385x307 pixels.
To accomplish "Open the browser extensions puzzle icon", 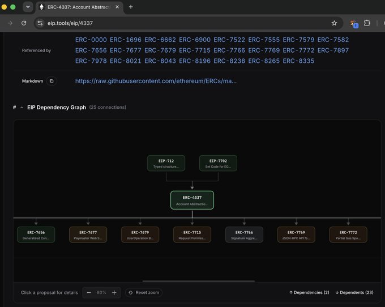I will (367, 23).
